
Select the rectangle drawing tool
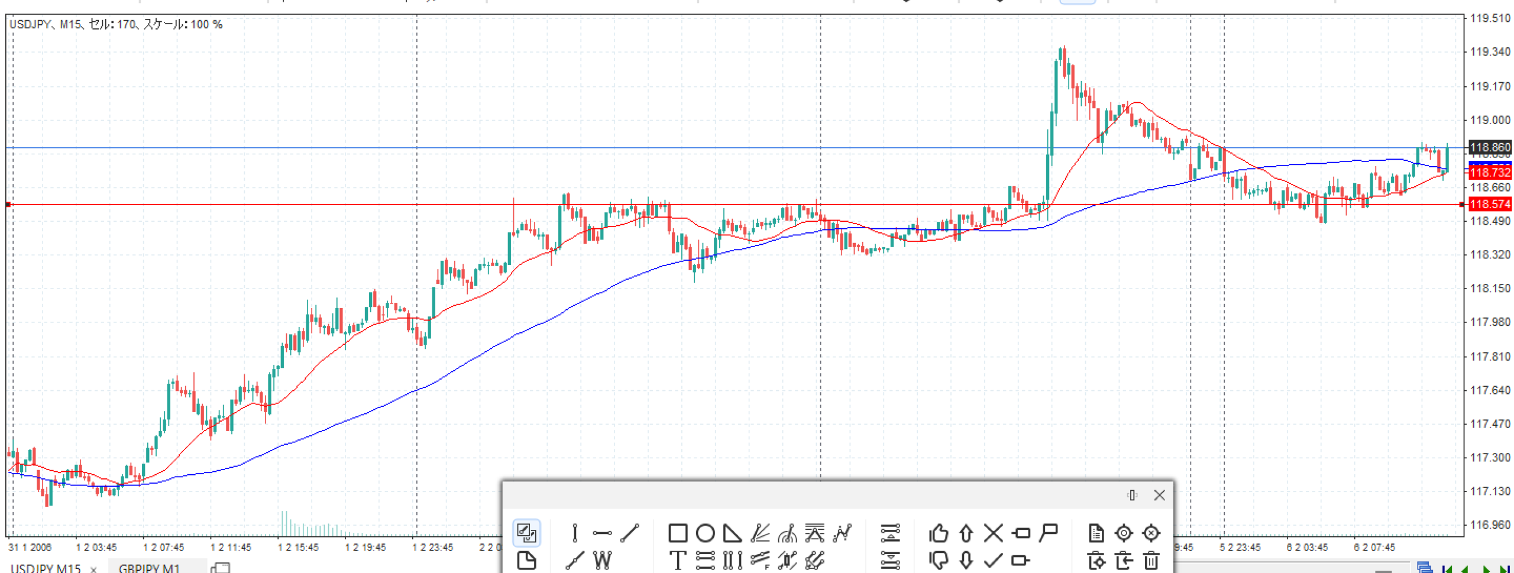(677, 533)
